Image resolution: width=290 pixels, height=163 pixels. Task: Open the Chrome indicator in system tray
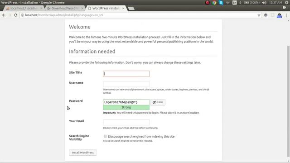[x=214, y=3]
